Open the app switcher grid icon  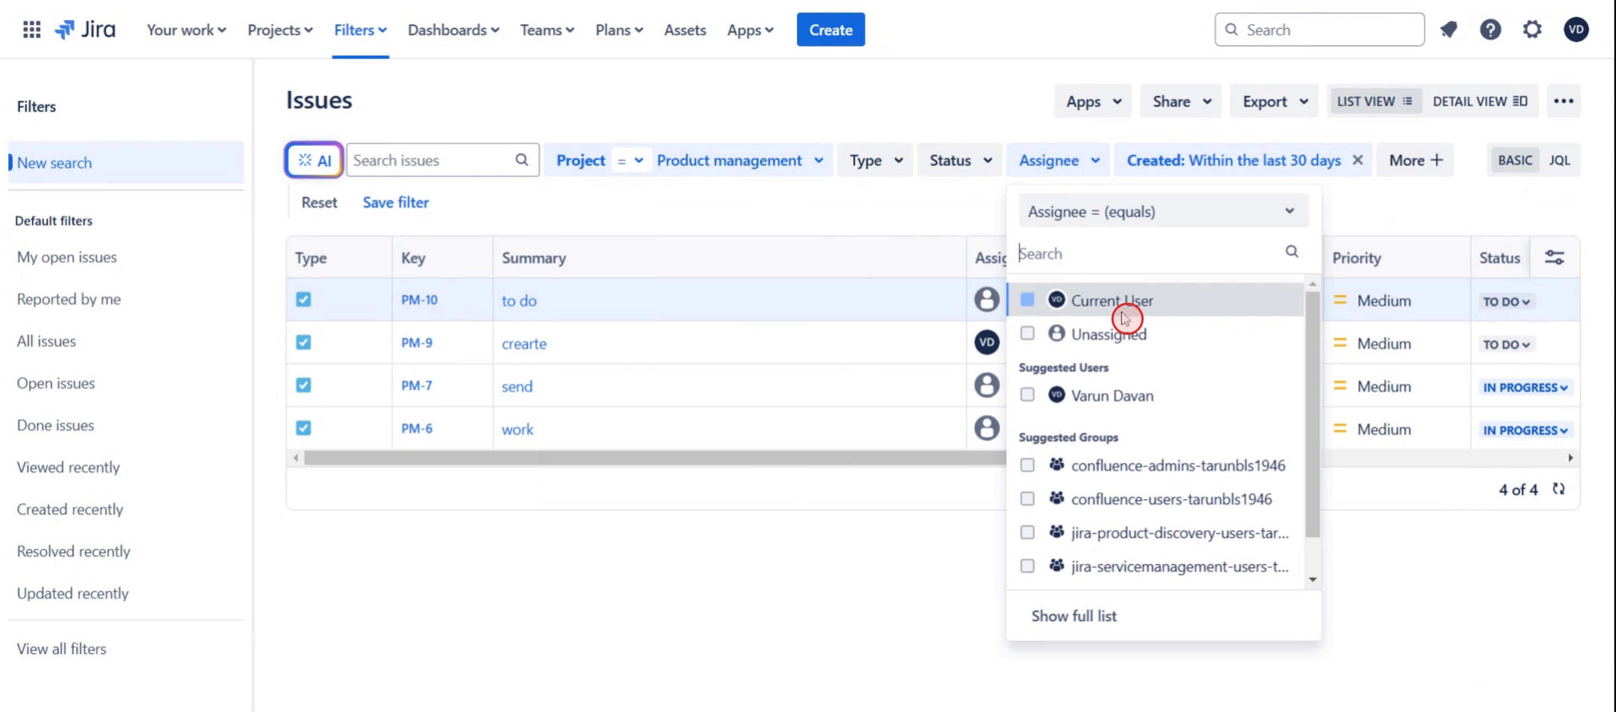(31, 30)
